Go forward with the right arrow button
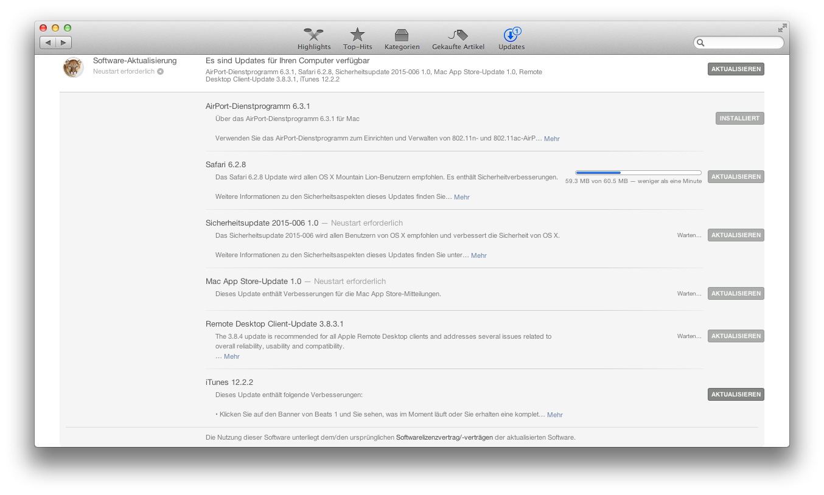This screenshot has height=495, width=824. coord(64,43)
